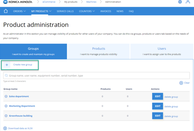Focus the group name search field
Image resolution: width=194 pixels, height=131 pixels.
point(96,75)
